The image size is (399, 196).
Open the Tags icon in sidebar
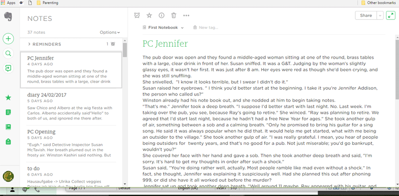point(8,141)
